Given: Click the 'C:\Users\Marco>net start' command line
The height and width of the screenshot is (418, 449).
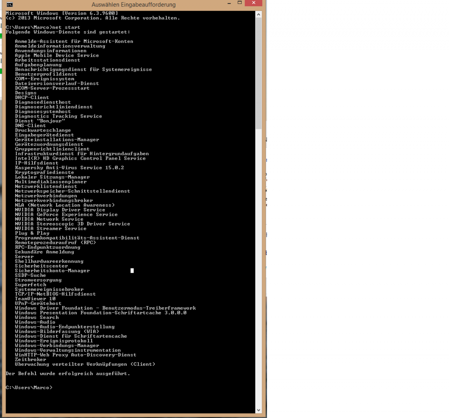Looking at the screenshot, I should [x=43, y=27].
